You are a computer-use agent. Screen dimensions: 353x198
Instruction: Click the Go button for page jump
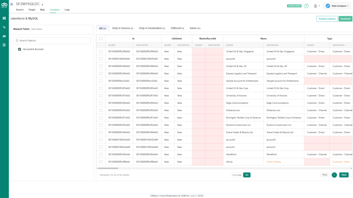[x=247, y=175]
